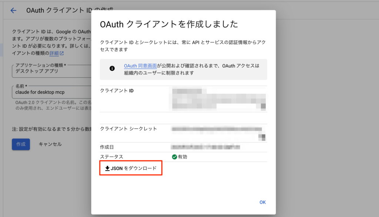Open the アプリケーションの種類 dropdown

click(52, 71)
